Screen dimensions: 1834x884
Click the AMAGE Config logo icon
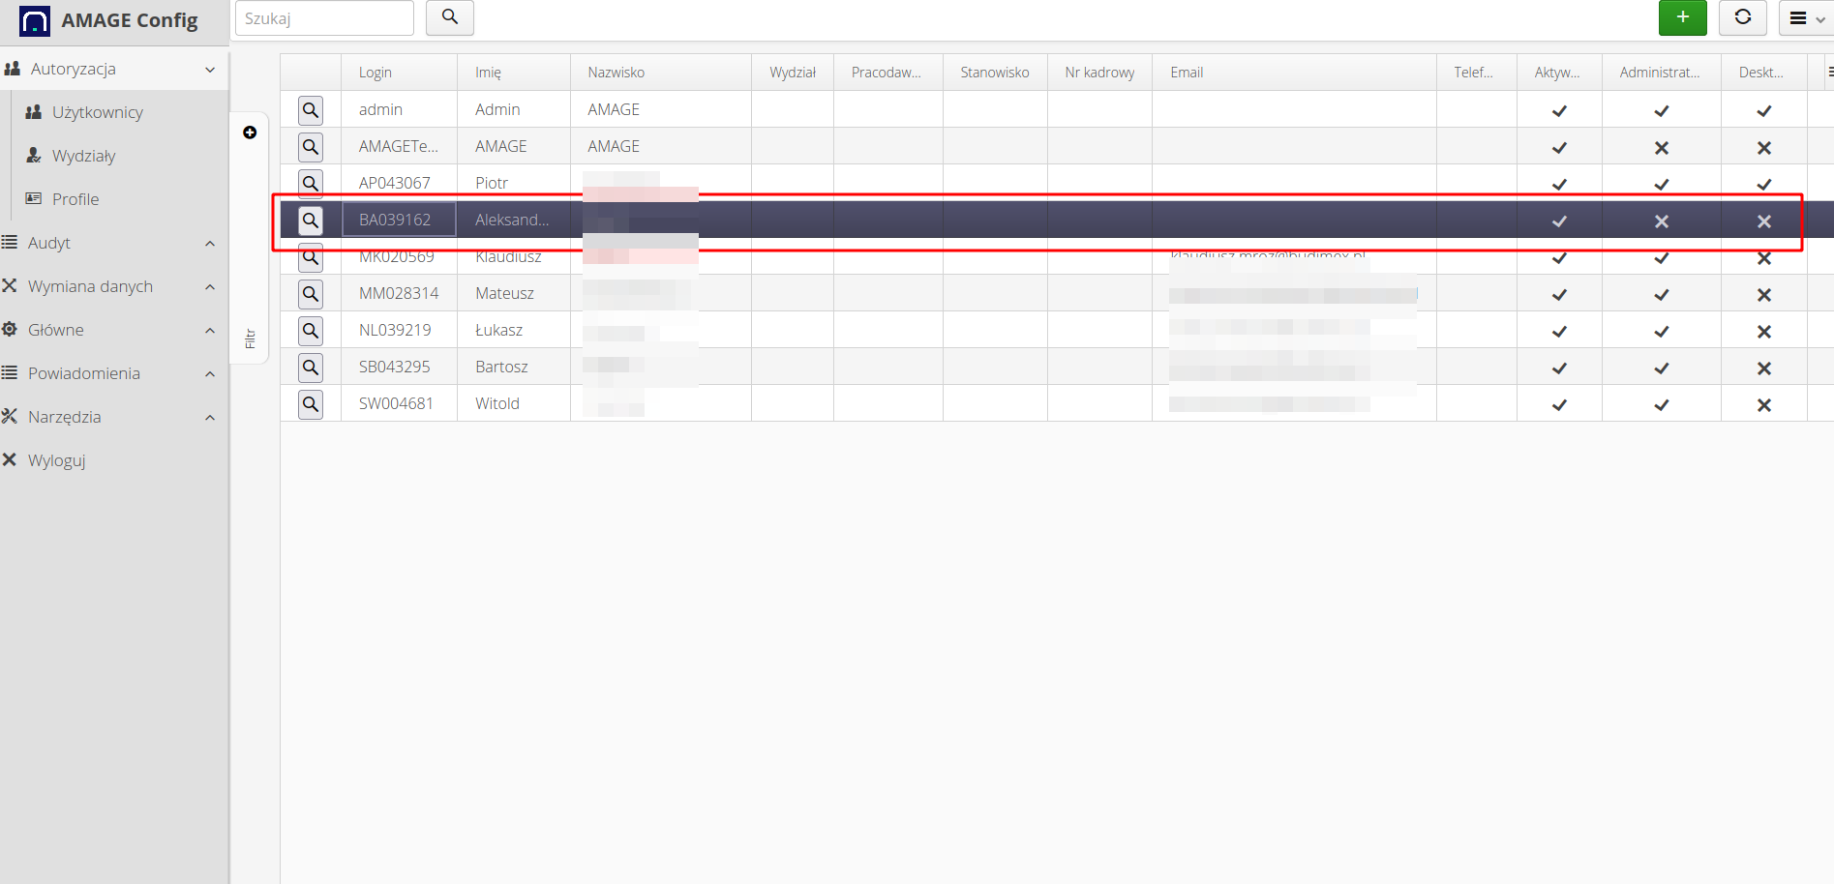[x=34, y=19]
